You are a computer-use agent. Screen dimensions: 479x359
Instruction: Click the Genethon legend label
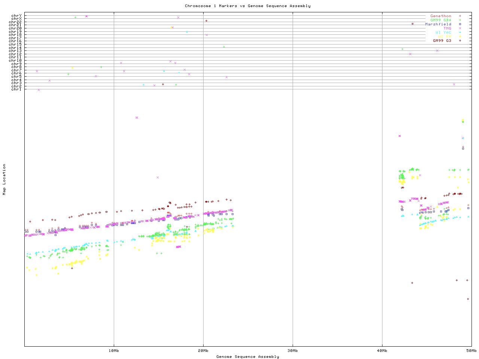coord(440,16)
